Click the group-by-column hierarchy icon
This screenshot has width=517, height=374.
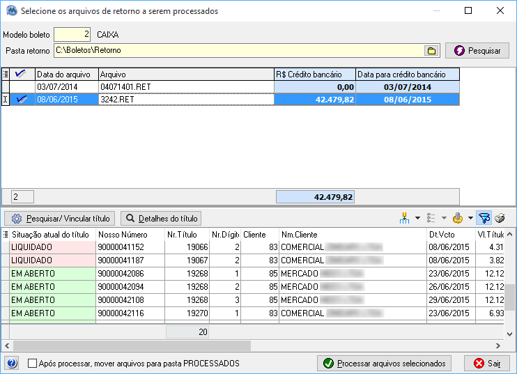[x=404, y=218]
